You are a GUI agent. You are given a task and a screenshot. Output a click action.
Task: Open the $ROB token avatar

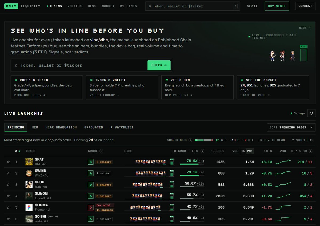click(x=29, y=185)
